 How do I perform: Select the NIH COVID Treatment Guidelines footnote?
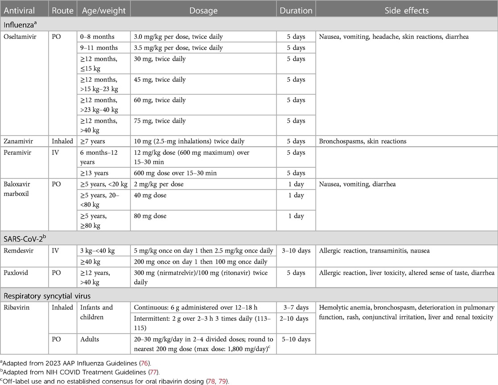80,372
